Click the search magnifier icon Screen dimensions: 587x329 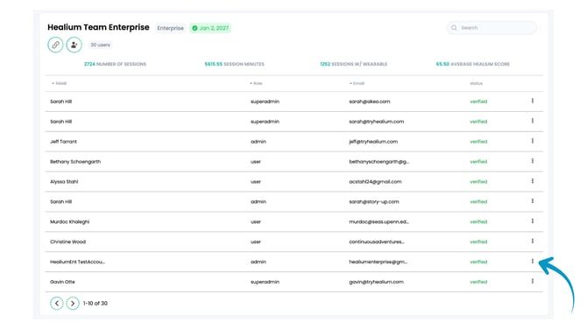pos(454,28)
